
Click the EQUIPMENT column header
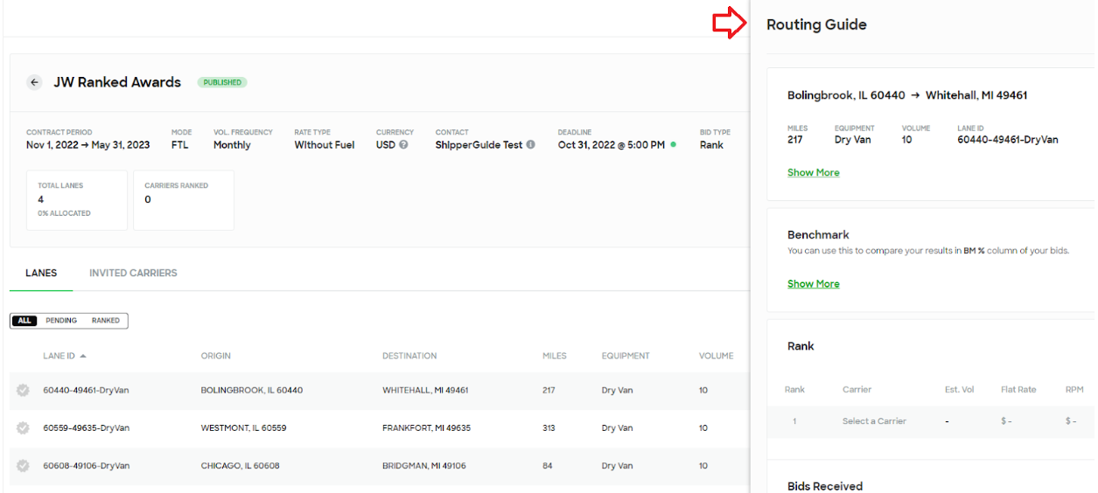click(x=626, y=357)
